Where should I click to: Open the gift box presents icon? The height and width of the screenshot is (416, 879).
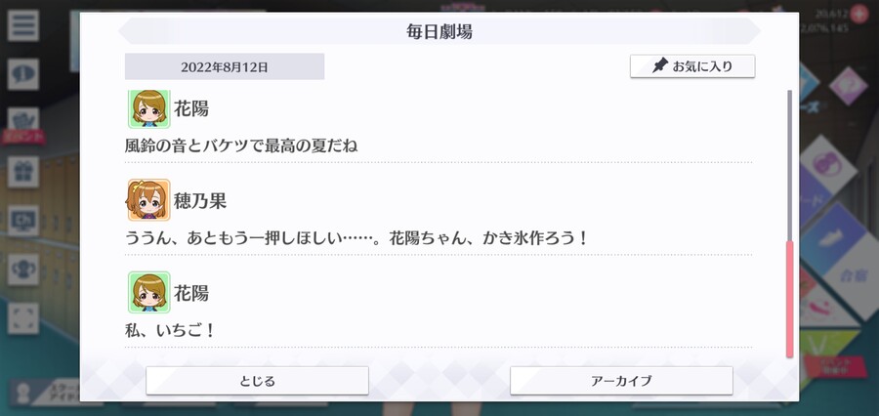coord(23,172)
